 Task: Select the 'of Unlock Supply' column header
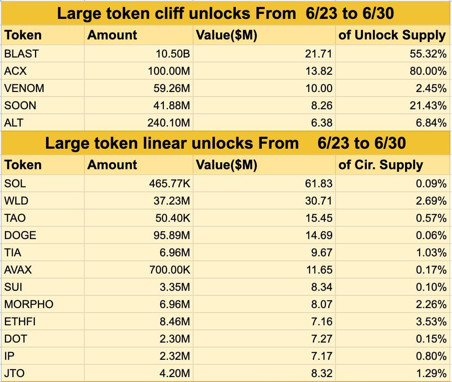(393, 35)
